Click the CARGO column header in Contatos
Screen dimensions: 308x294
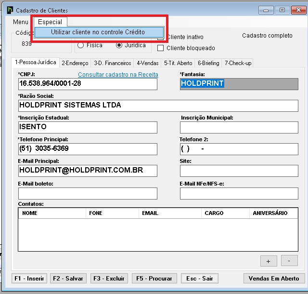click(x=226, y=213)
